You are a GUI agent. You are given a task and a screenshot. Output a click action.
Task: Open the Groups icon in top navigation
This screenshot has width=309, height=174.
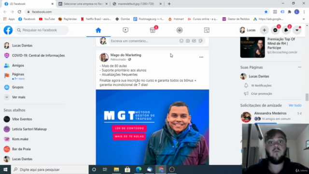(x=180, y=30)
